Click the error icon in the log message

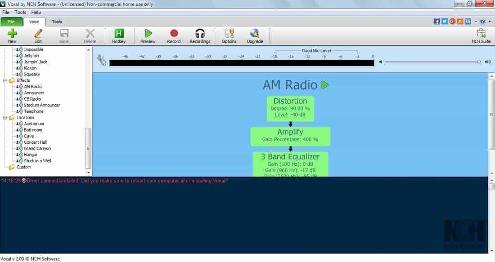[x=24, y=181]
